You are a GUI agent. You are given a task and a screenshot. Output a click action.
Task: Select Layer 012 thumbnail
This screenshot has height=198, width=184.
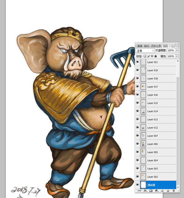tap(143, 128)
